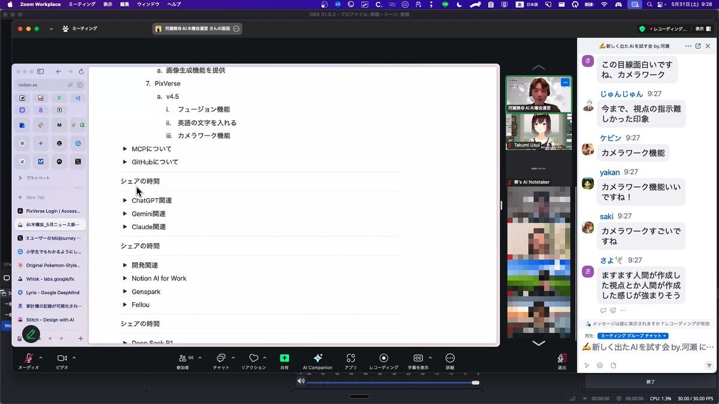Expand participants options caret
This screenshot has width=719, height=404.
click(x=200, y=358)
